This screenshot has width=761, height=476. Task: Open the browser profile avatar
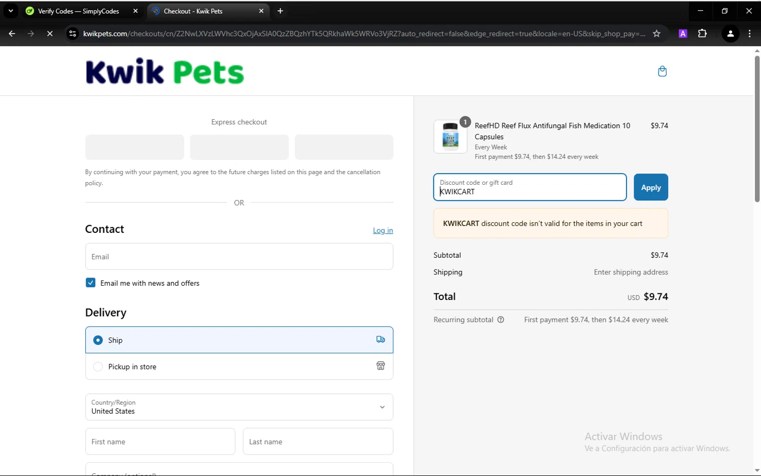click(731, 34)
